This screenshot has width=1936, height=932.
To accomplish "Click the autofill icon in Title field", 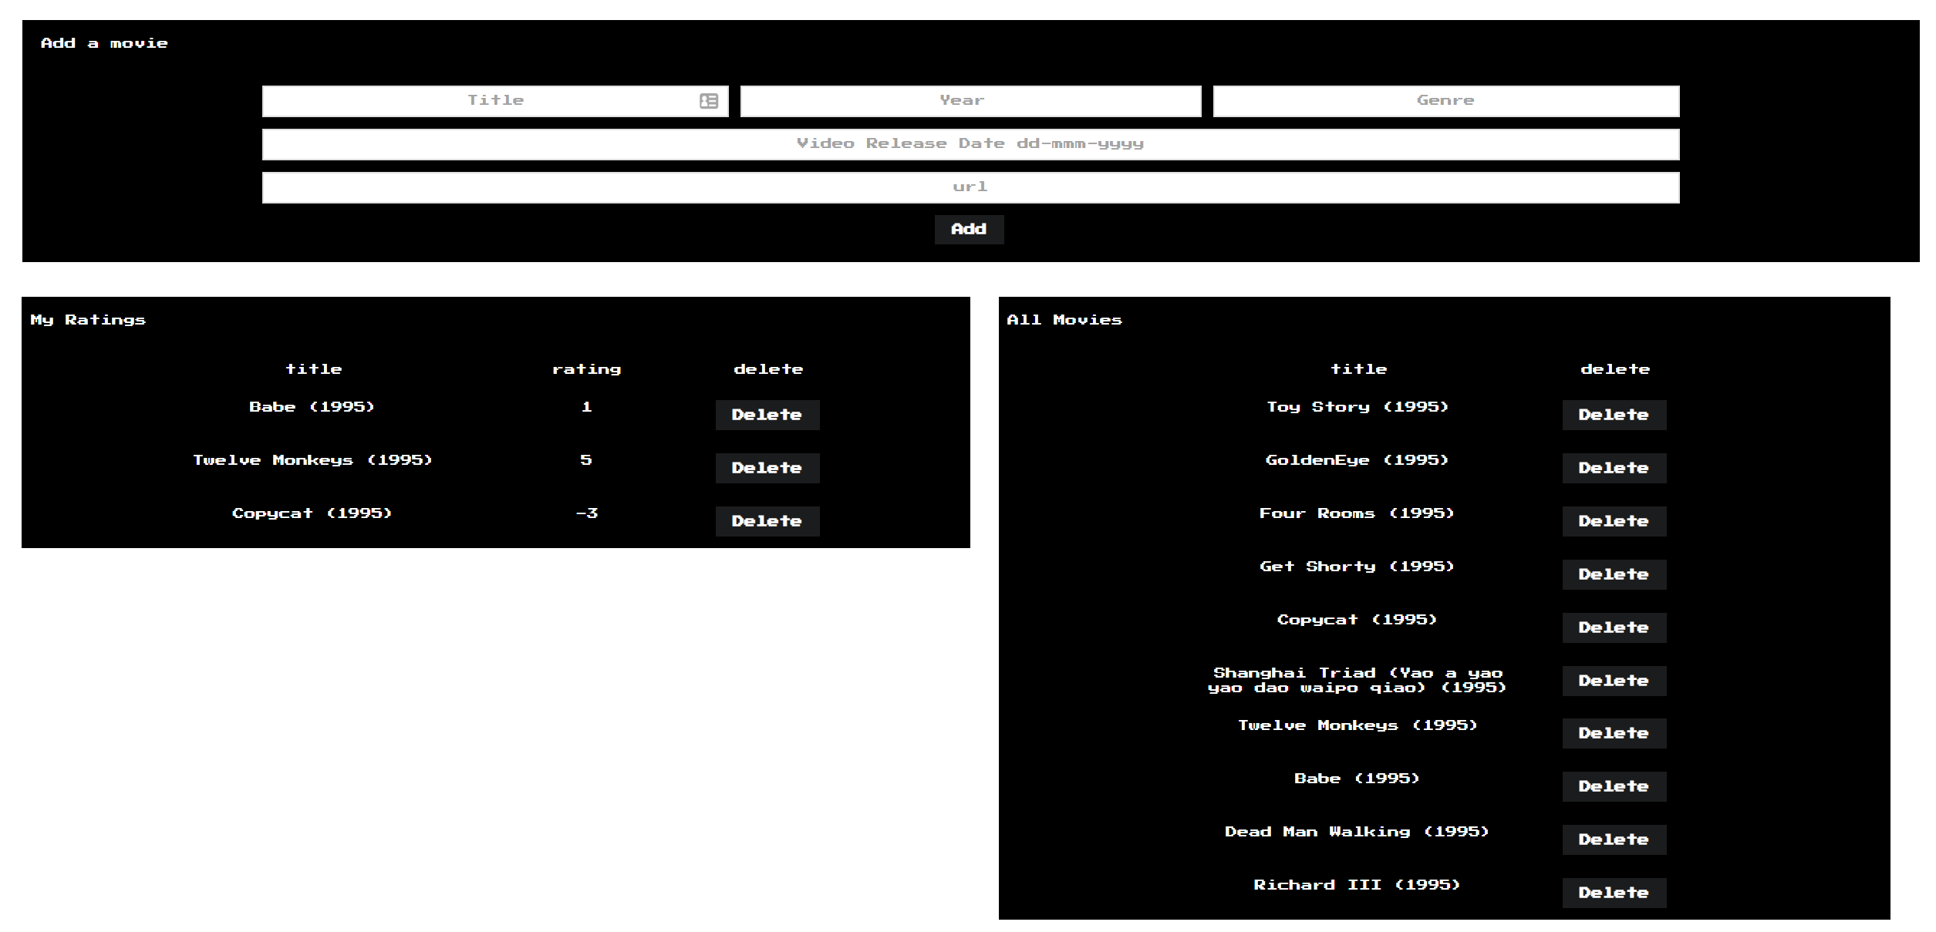I will coord(708,101).
